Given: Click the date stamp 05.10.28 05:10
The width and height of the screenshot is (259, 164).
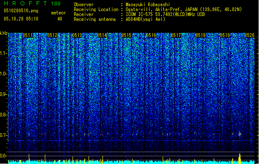Looking at the screenshot, I should (x=21, y=19).
